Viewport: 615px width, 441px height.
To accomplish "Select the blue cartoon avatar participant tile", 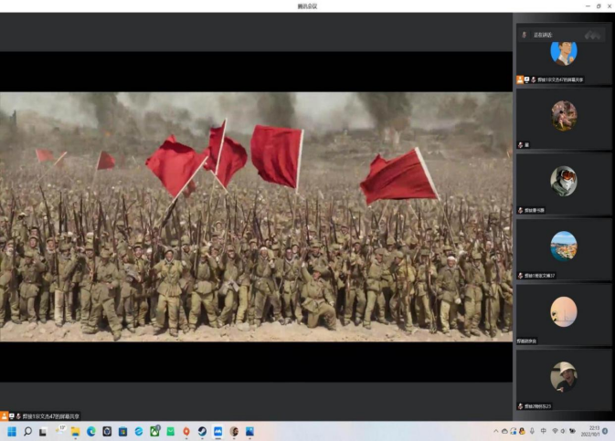I will (x=563, y=51).
